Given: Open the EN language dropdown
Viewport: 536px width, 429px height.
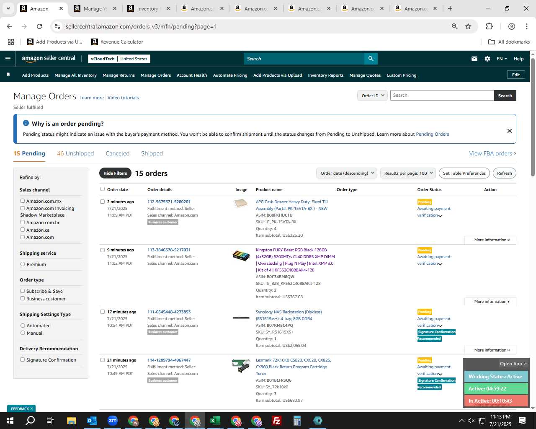Looking at the screenshot, I should pos(502,59).
